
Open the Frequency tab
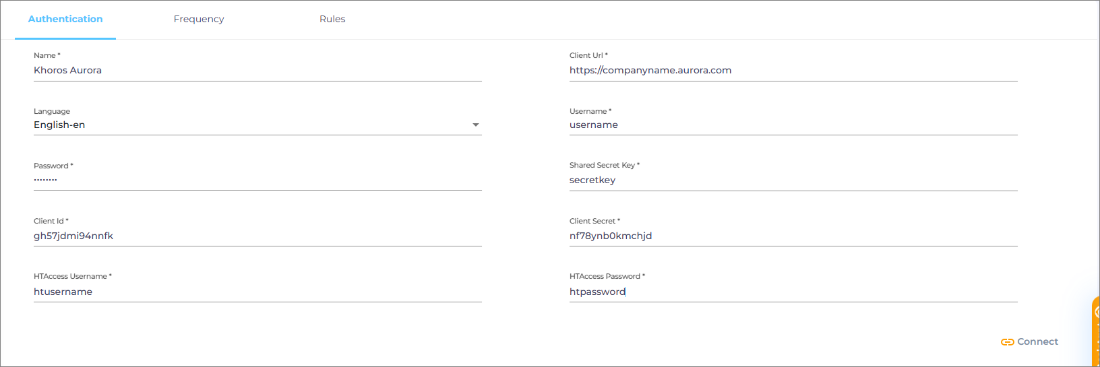(x=199, y=20)
